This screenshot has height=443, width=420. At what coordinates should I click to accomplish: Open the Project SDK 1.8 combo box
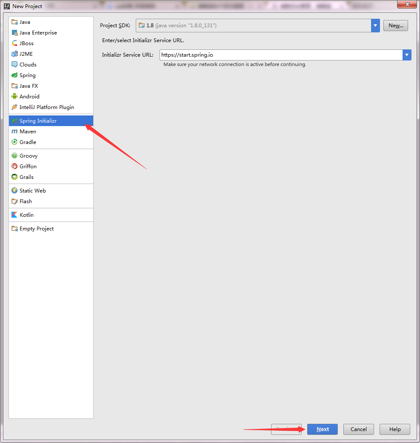click(x=258, y=26)
